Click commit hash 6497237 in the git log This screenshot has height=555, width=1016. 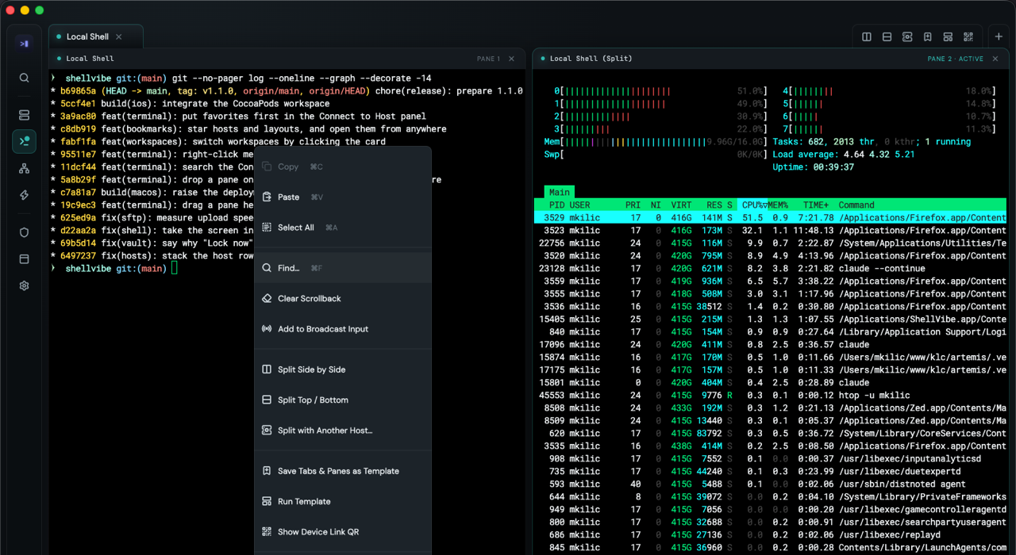pos(78,256)
